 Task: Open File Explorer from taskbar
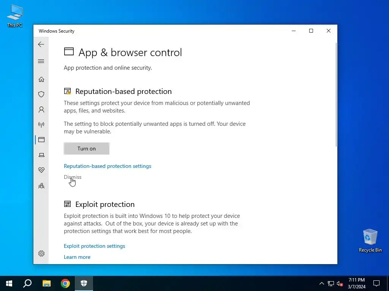pyautogui.click(x=46, y=283)
